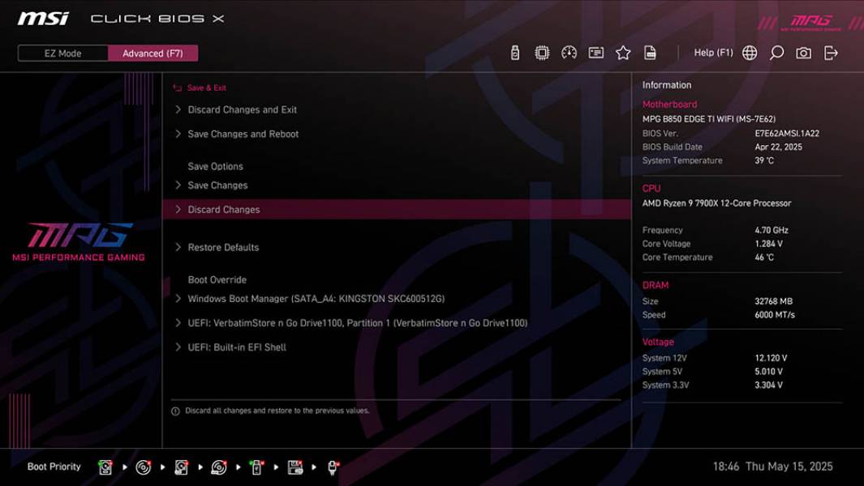The height and width of the screenshot is (486, 864).
Task: Click BIOS build date Apr 22, 2025
Action: (778, 147)
